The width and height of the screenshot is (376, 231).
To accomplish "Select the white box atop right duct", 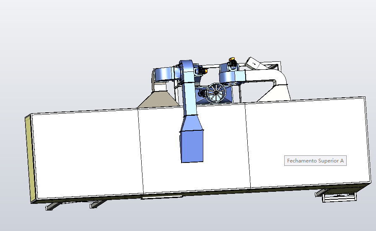I will [x=253, y=63].
